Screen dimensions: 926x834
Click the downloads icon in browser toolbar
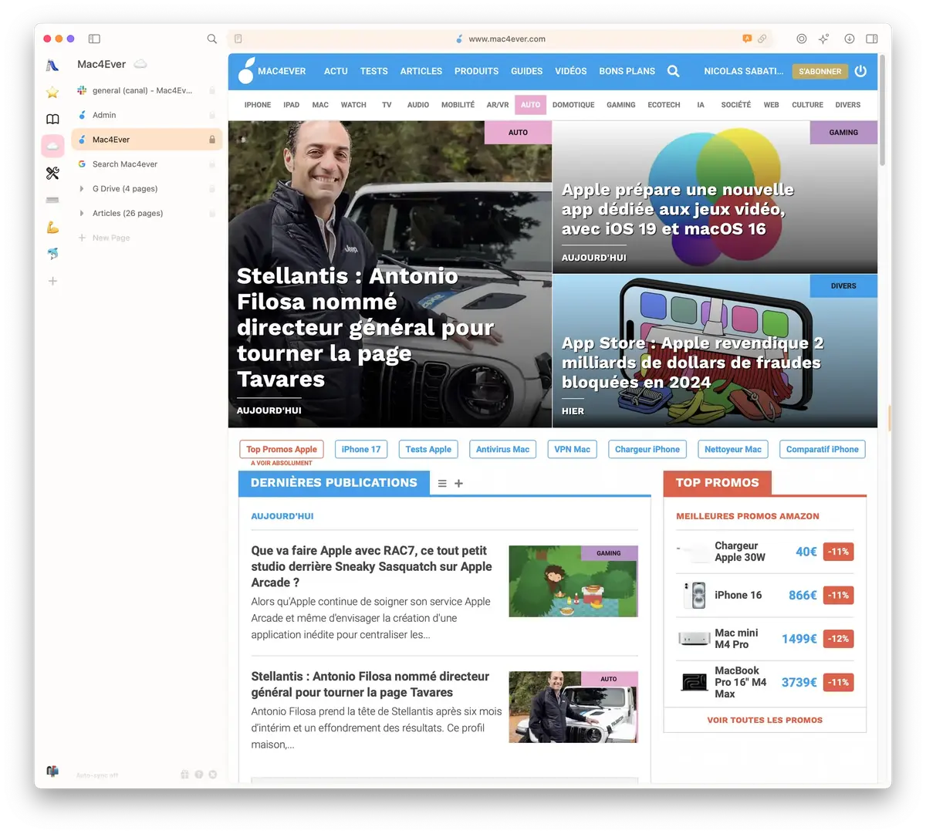(x=849, y=39)
